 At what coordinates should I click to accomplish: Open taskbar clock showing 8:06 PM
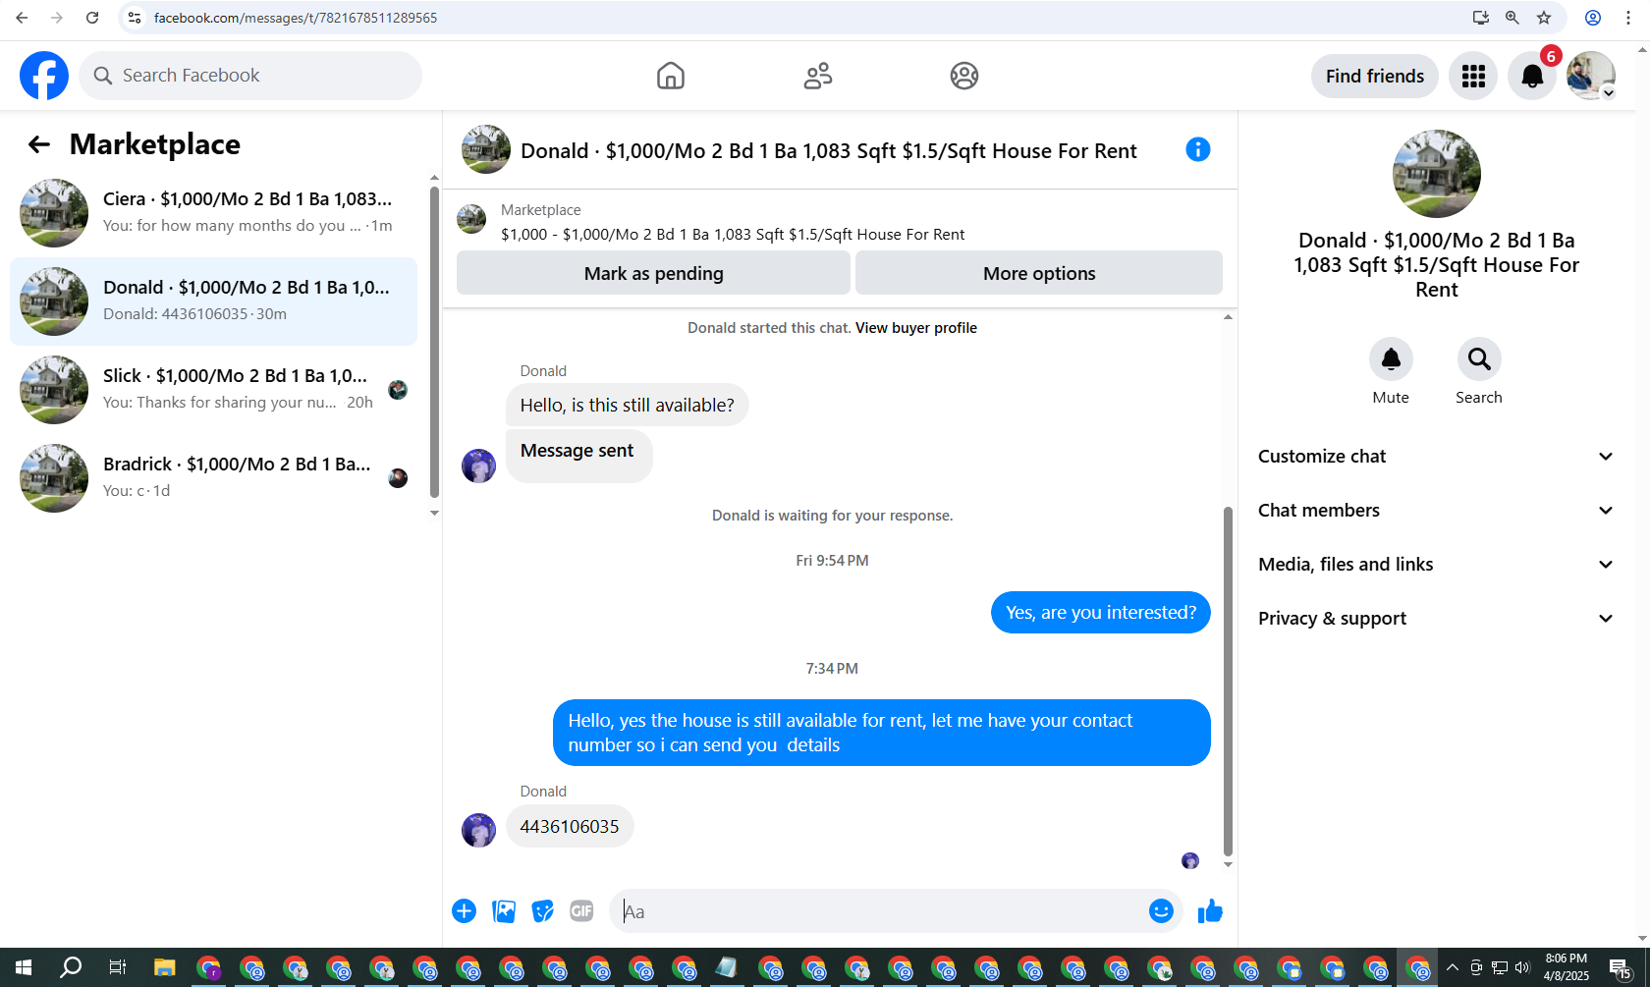(x=1567, y=967)
